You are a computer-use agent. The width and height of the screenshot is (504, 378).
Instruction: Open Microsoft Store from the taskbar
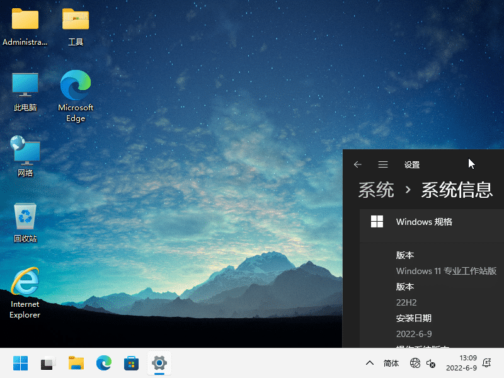click(132, 363)
